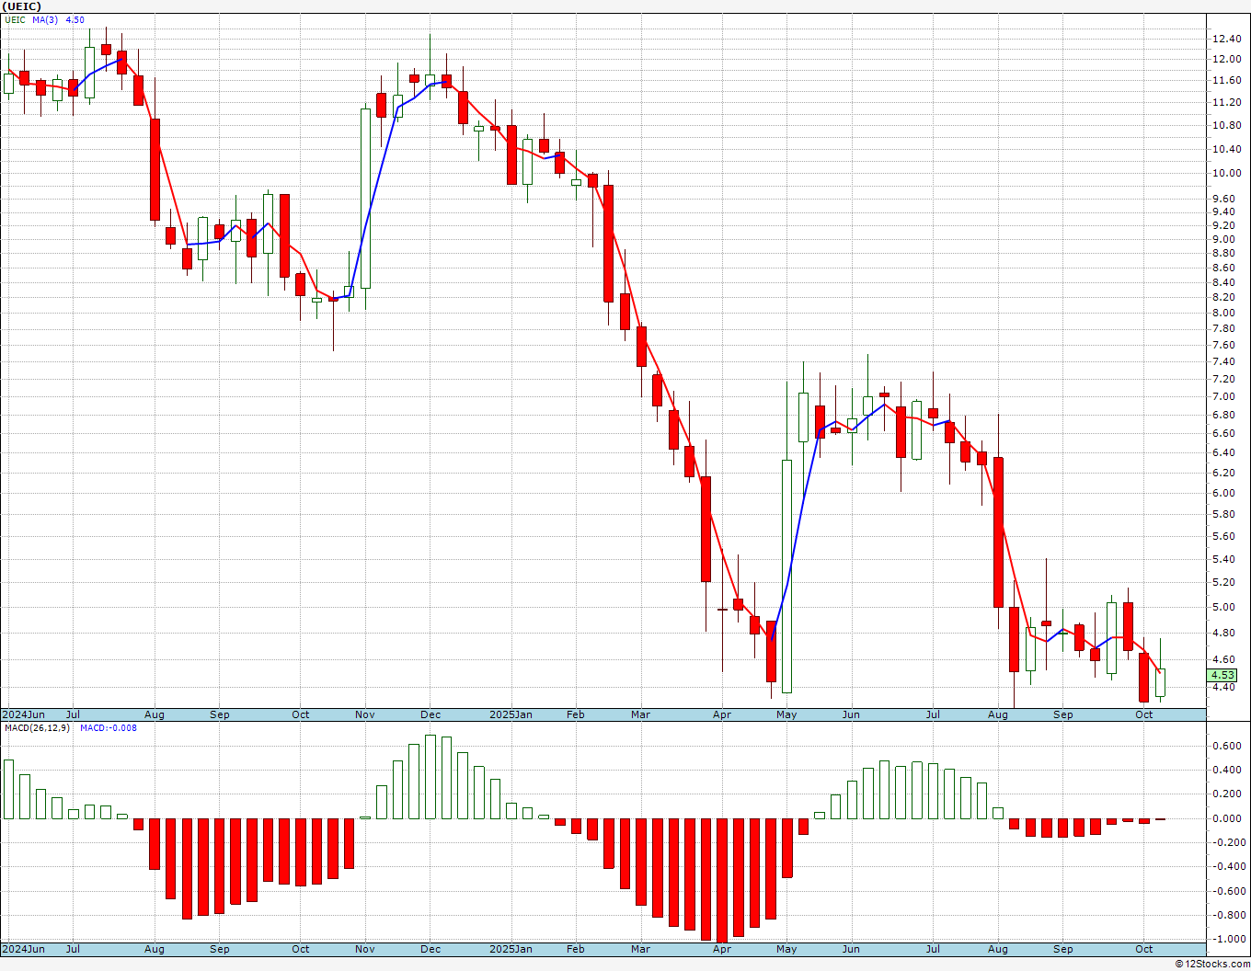
Task: Click Nov on the price chart date axis
Action: pos(365,714)
